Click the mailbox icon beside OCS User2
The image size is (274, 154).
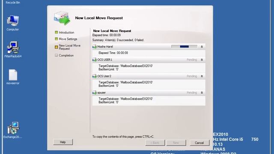coord(94,76)
